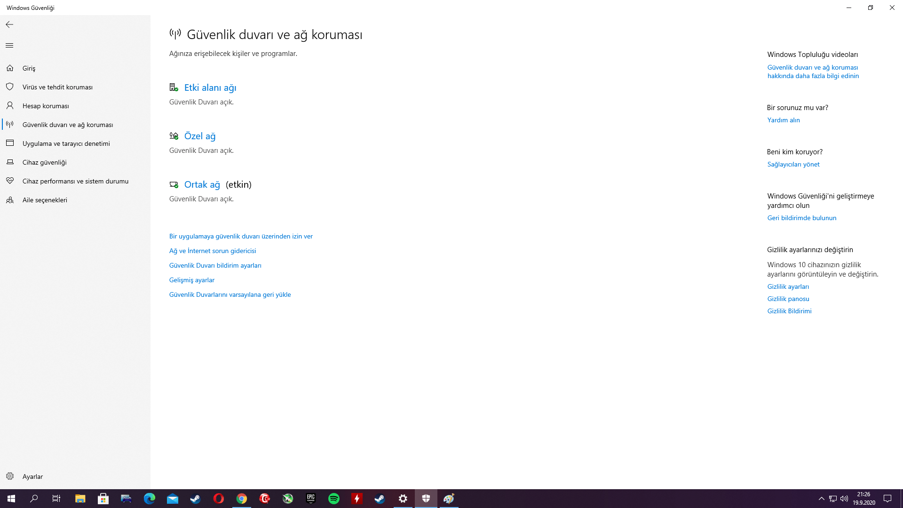Show hidden system tray icons
This screenshot has width=903, height=508.
(821, 499)
